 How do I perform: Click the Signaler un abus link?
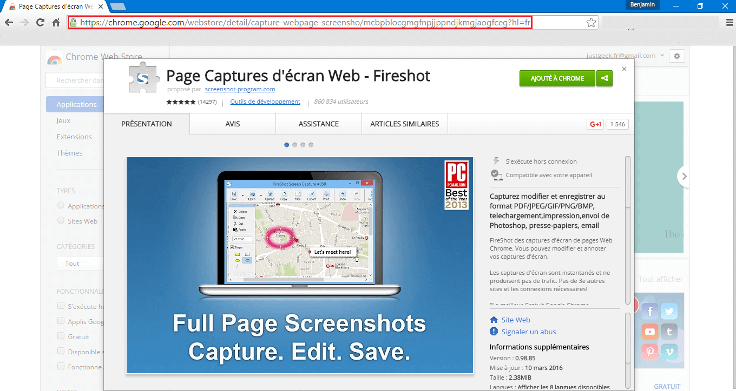[529, 332]
